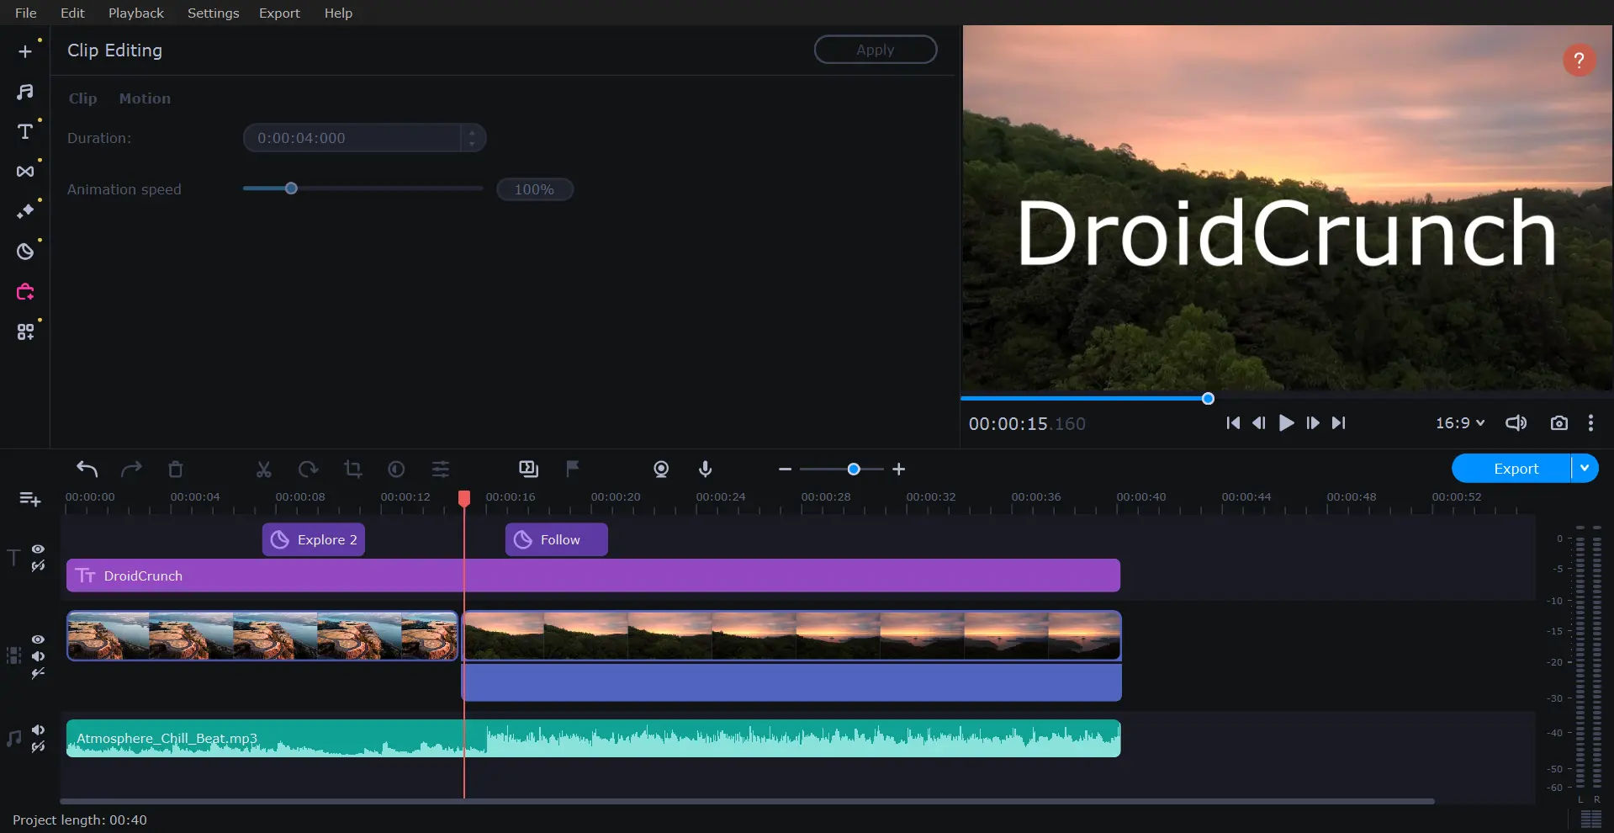Screen dimensions: 1614x833
Task: Open the File menu
Action: pyautogui.click(x=26, y=13)
